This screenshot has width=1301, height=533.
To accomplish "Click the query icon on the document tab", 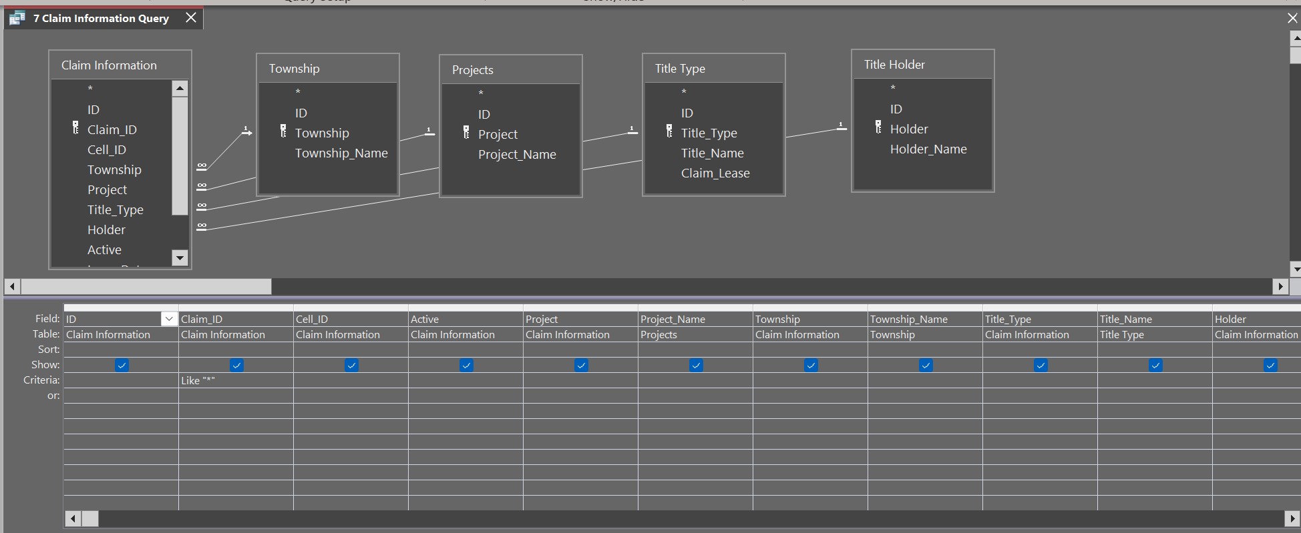I will click(x=17, y=18).
